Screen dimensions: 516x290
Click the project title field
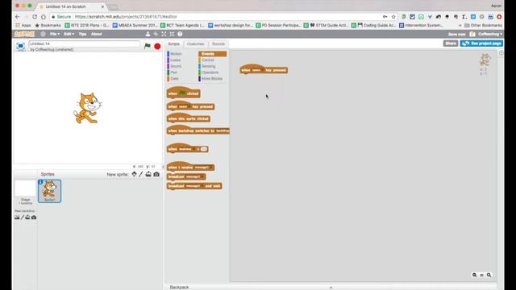[x=84, y=43]
